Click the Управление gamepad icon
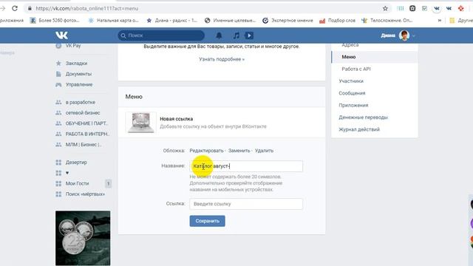The height and width of the screenshot is (266, 473). [58, 84]
